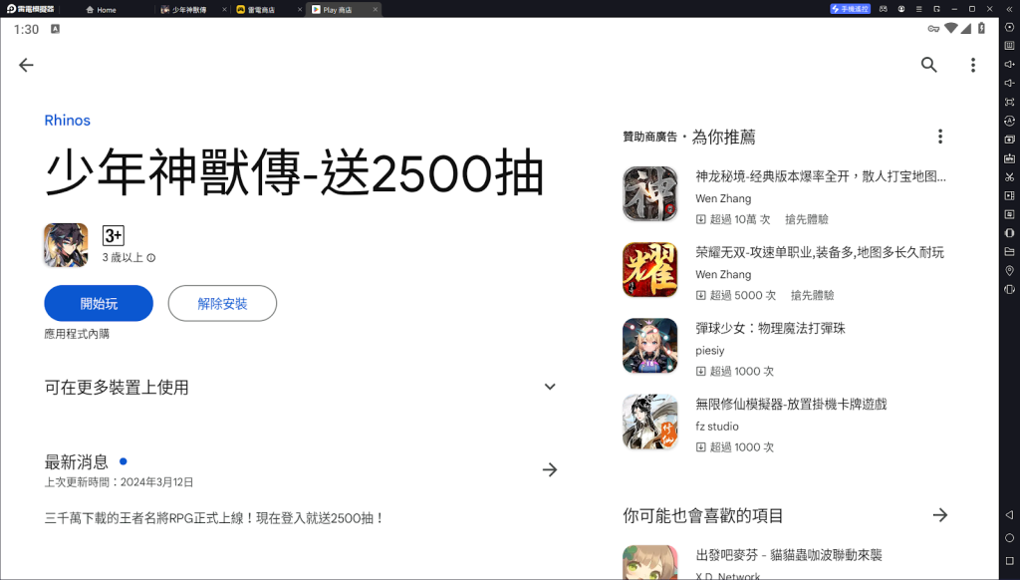
Task: Expand 可在更多裝置上使用 chevron
Action: pyautogui.click(x=550, y=387)
